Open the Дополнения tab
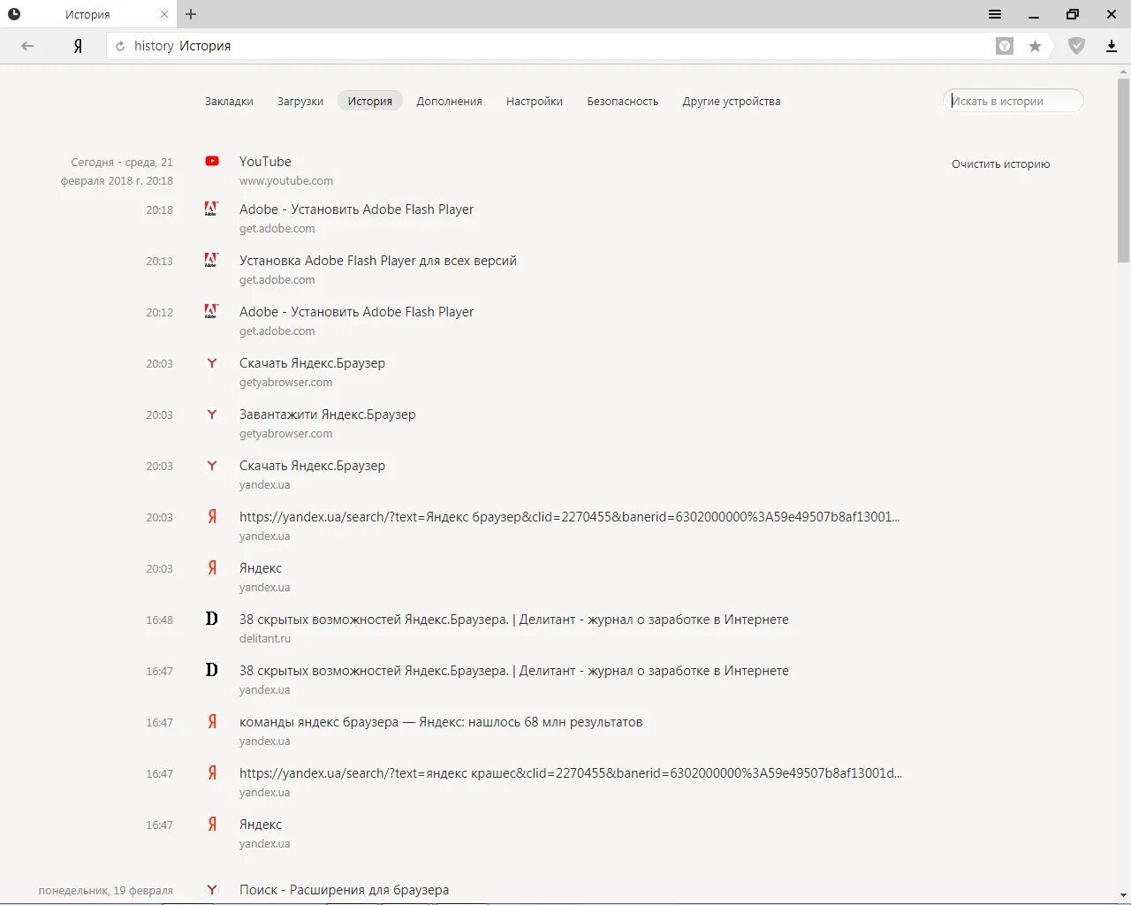Image resolution: width=1131 pixels, height=905 pixels. point(449,101)
